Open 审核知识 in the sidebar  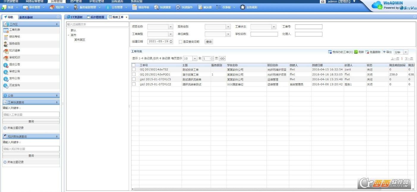pyautogui.click(x=31, y=58)
